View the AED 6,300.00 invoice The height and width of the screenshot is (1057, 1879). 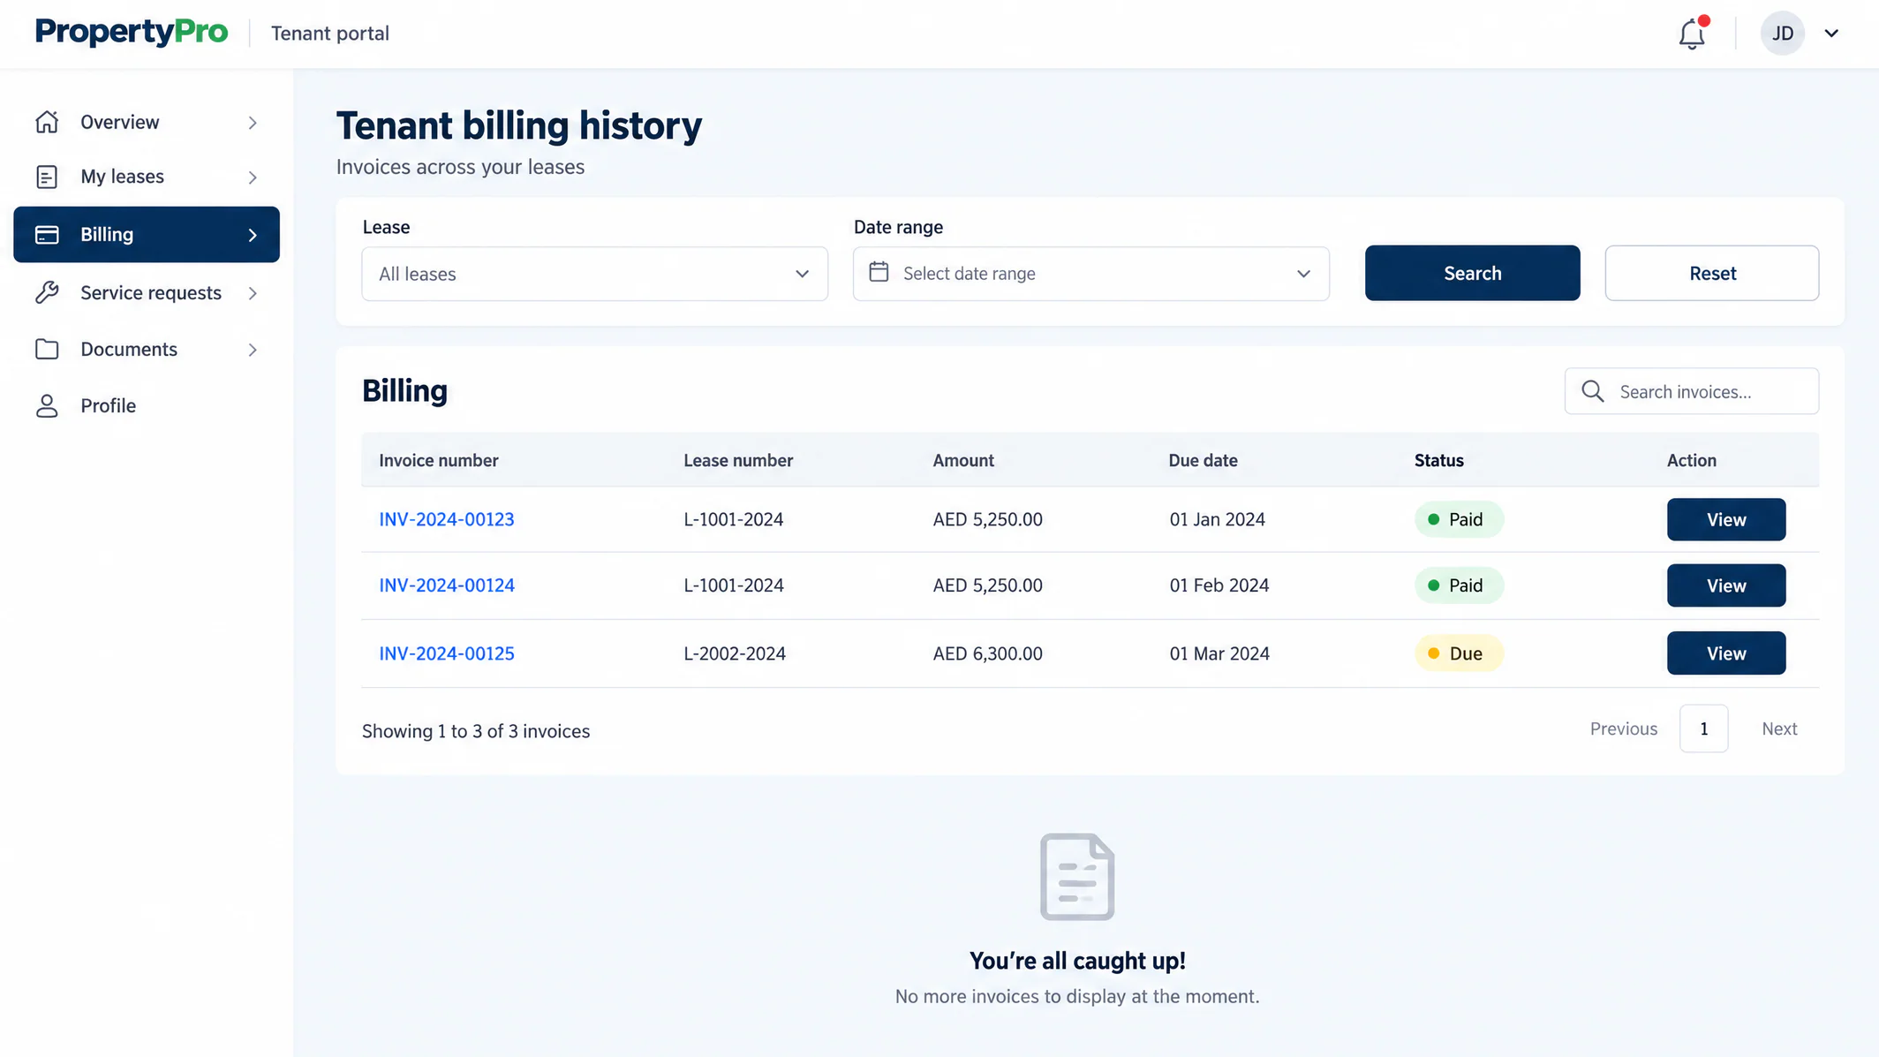click(x=1726, y=653)
